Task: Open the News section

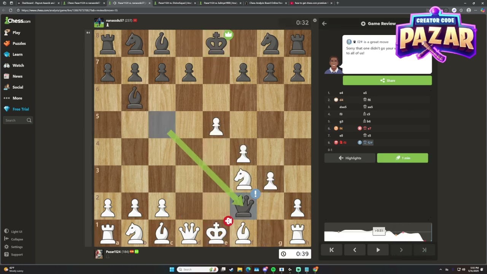Action: coord(13,76)
